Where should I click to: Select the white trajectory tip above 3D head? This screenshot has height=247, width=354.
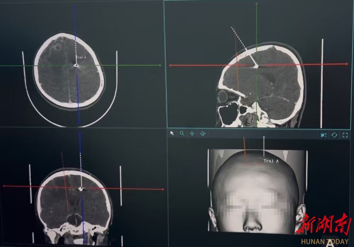coord(264,137)
